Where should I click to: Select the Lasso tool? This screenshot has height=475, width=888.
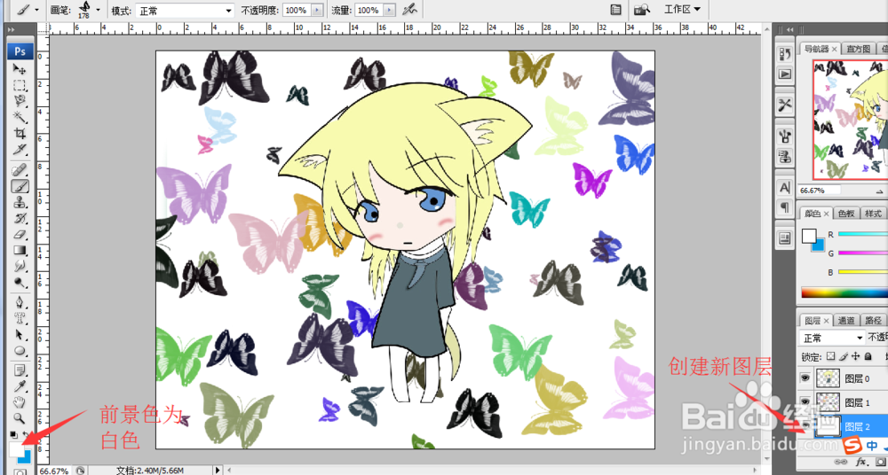20,101
